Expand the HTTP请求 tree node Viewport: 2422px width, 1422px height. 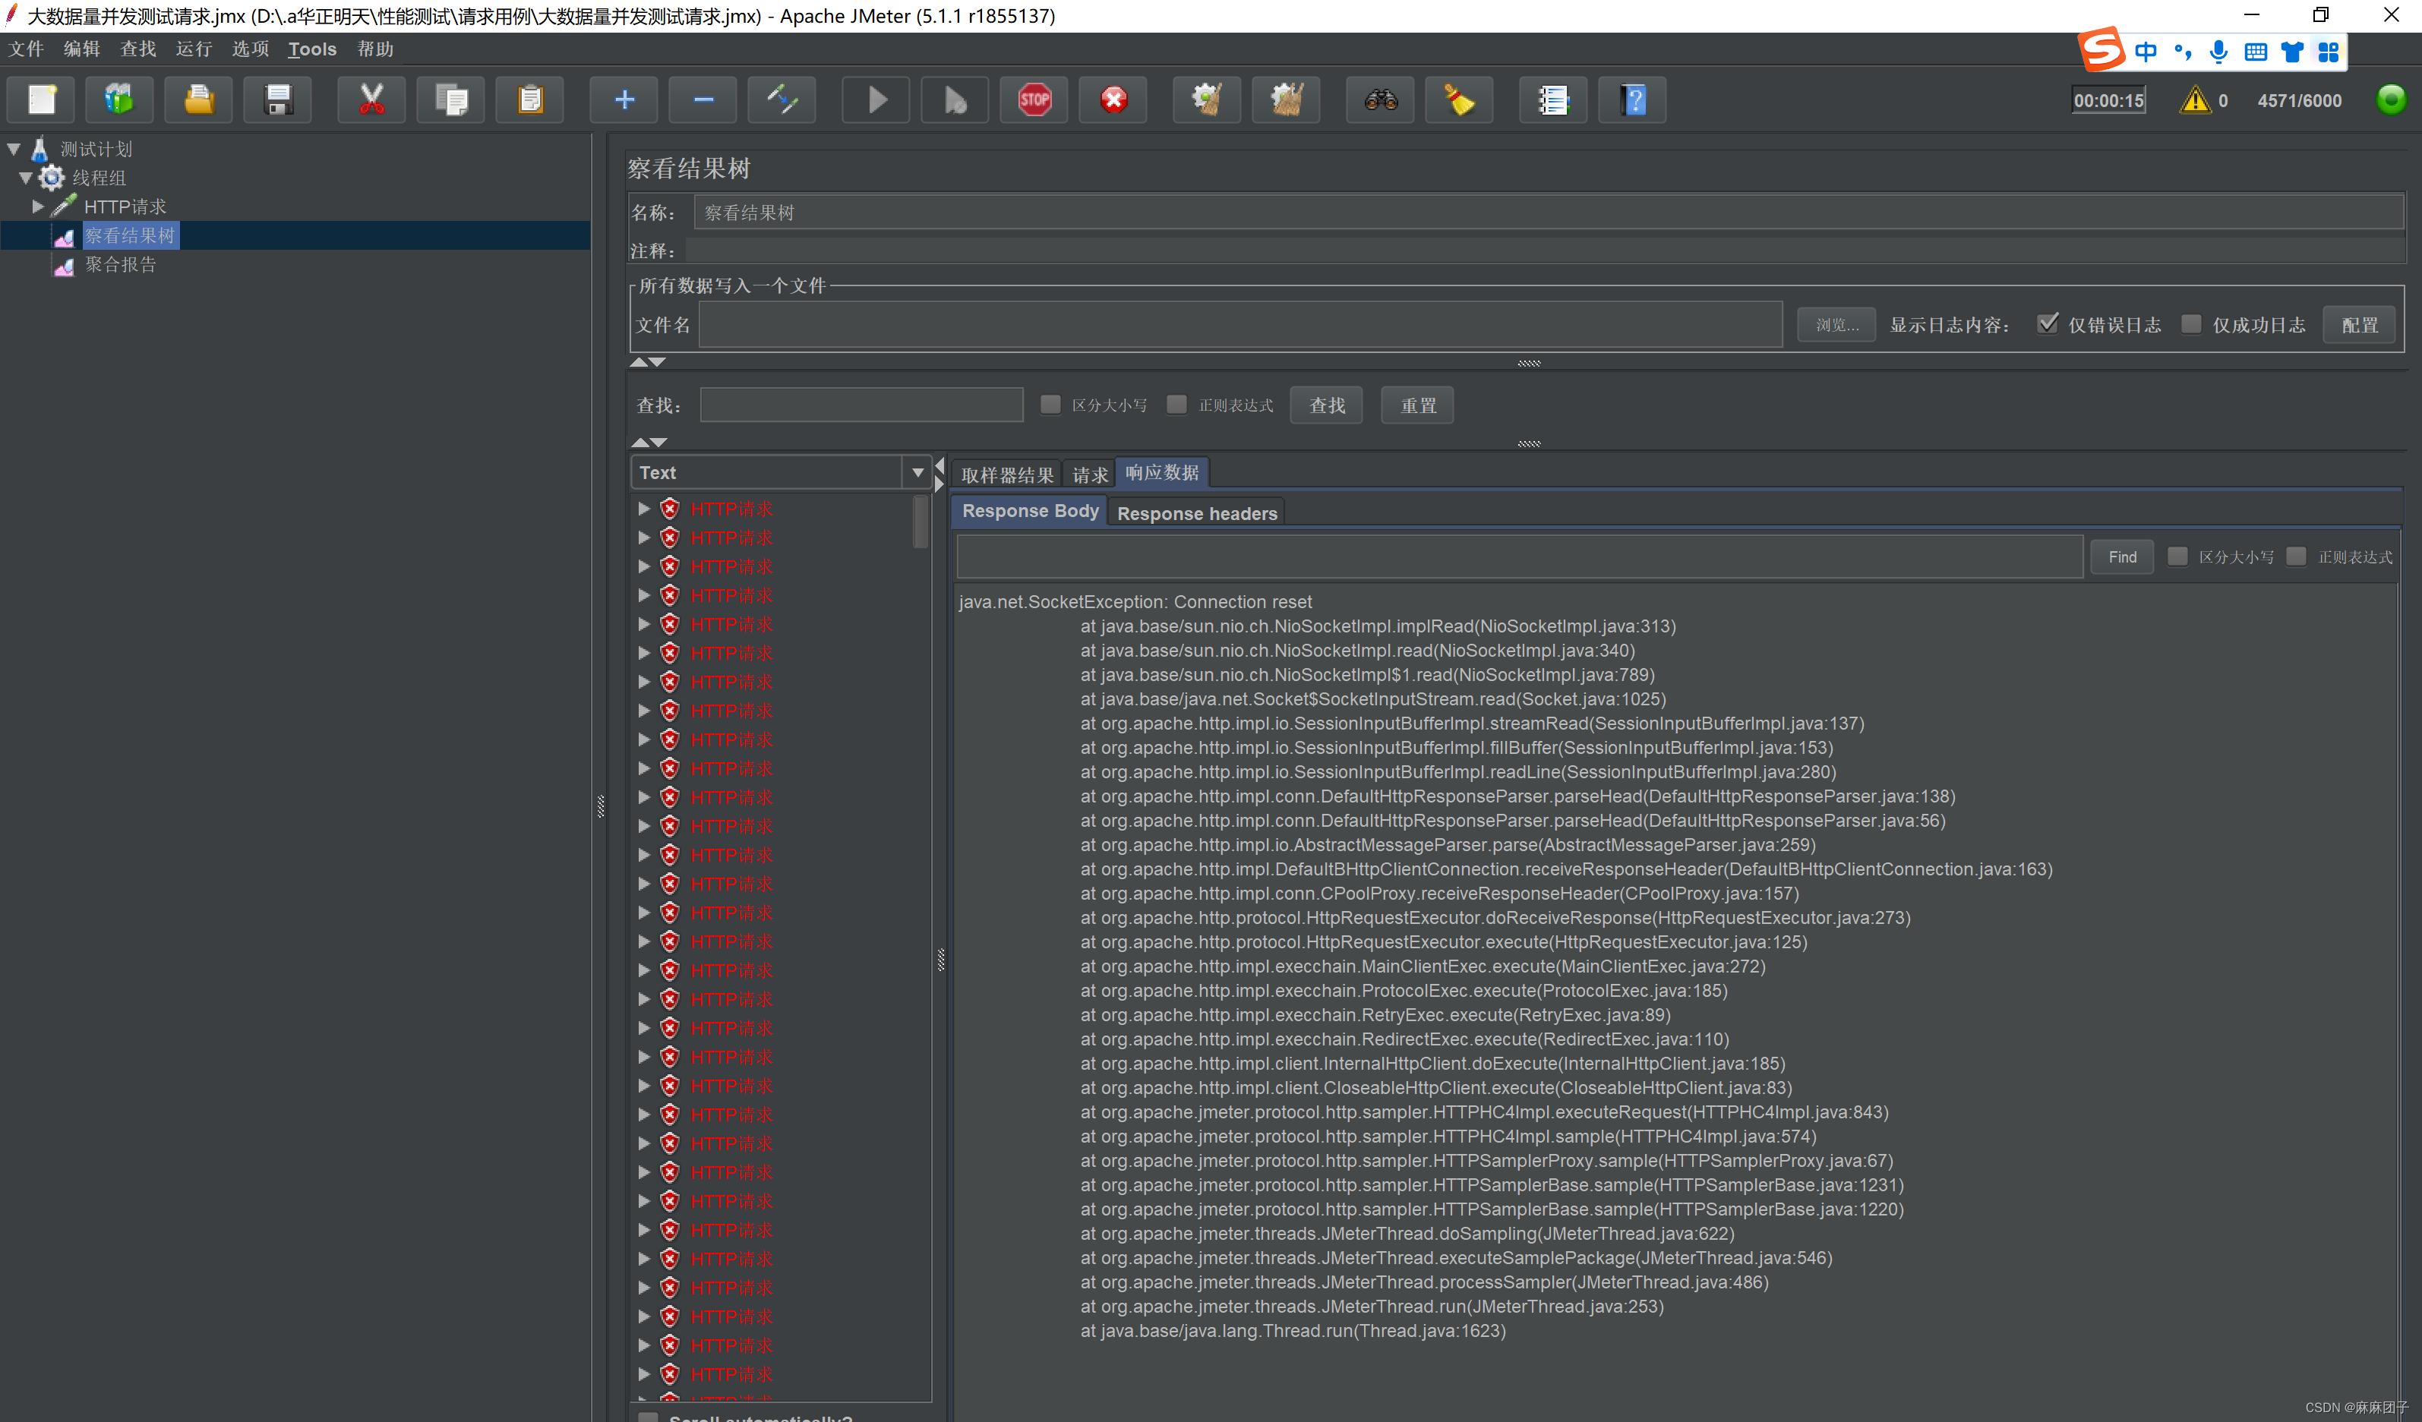[x=37, y=206]
